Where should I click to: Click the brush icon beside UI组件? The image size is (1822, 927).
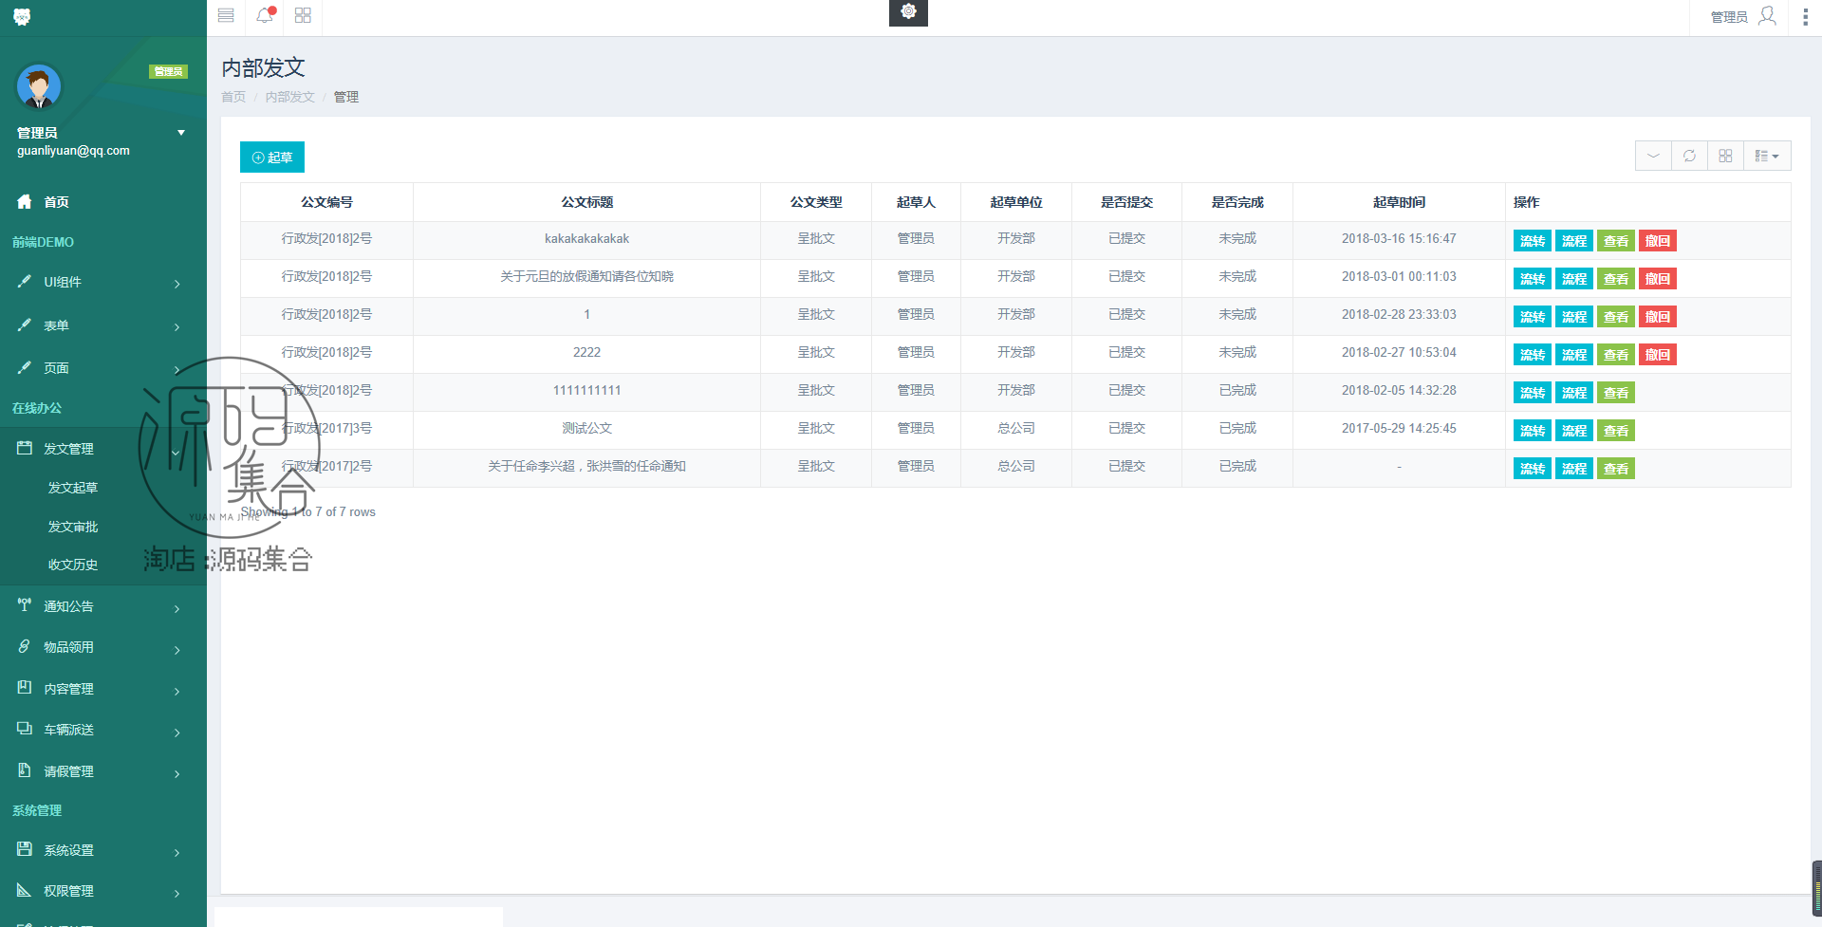coord(25,281)
